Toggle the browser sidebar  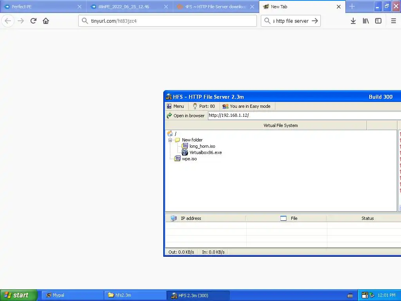tap(378, 21)
